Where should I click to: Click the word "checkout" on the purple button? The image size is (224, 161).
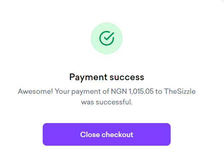click(117, 135)
